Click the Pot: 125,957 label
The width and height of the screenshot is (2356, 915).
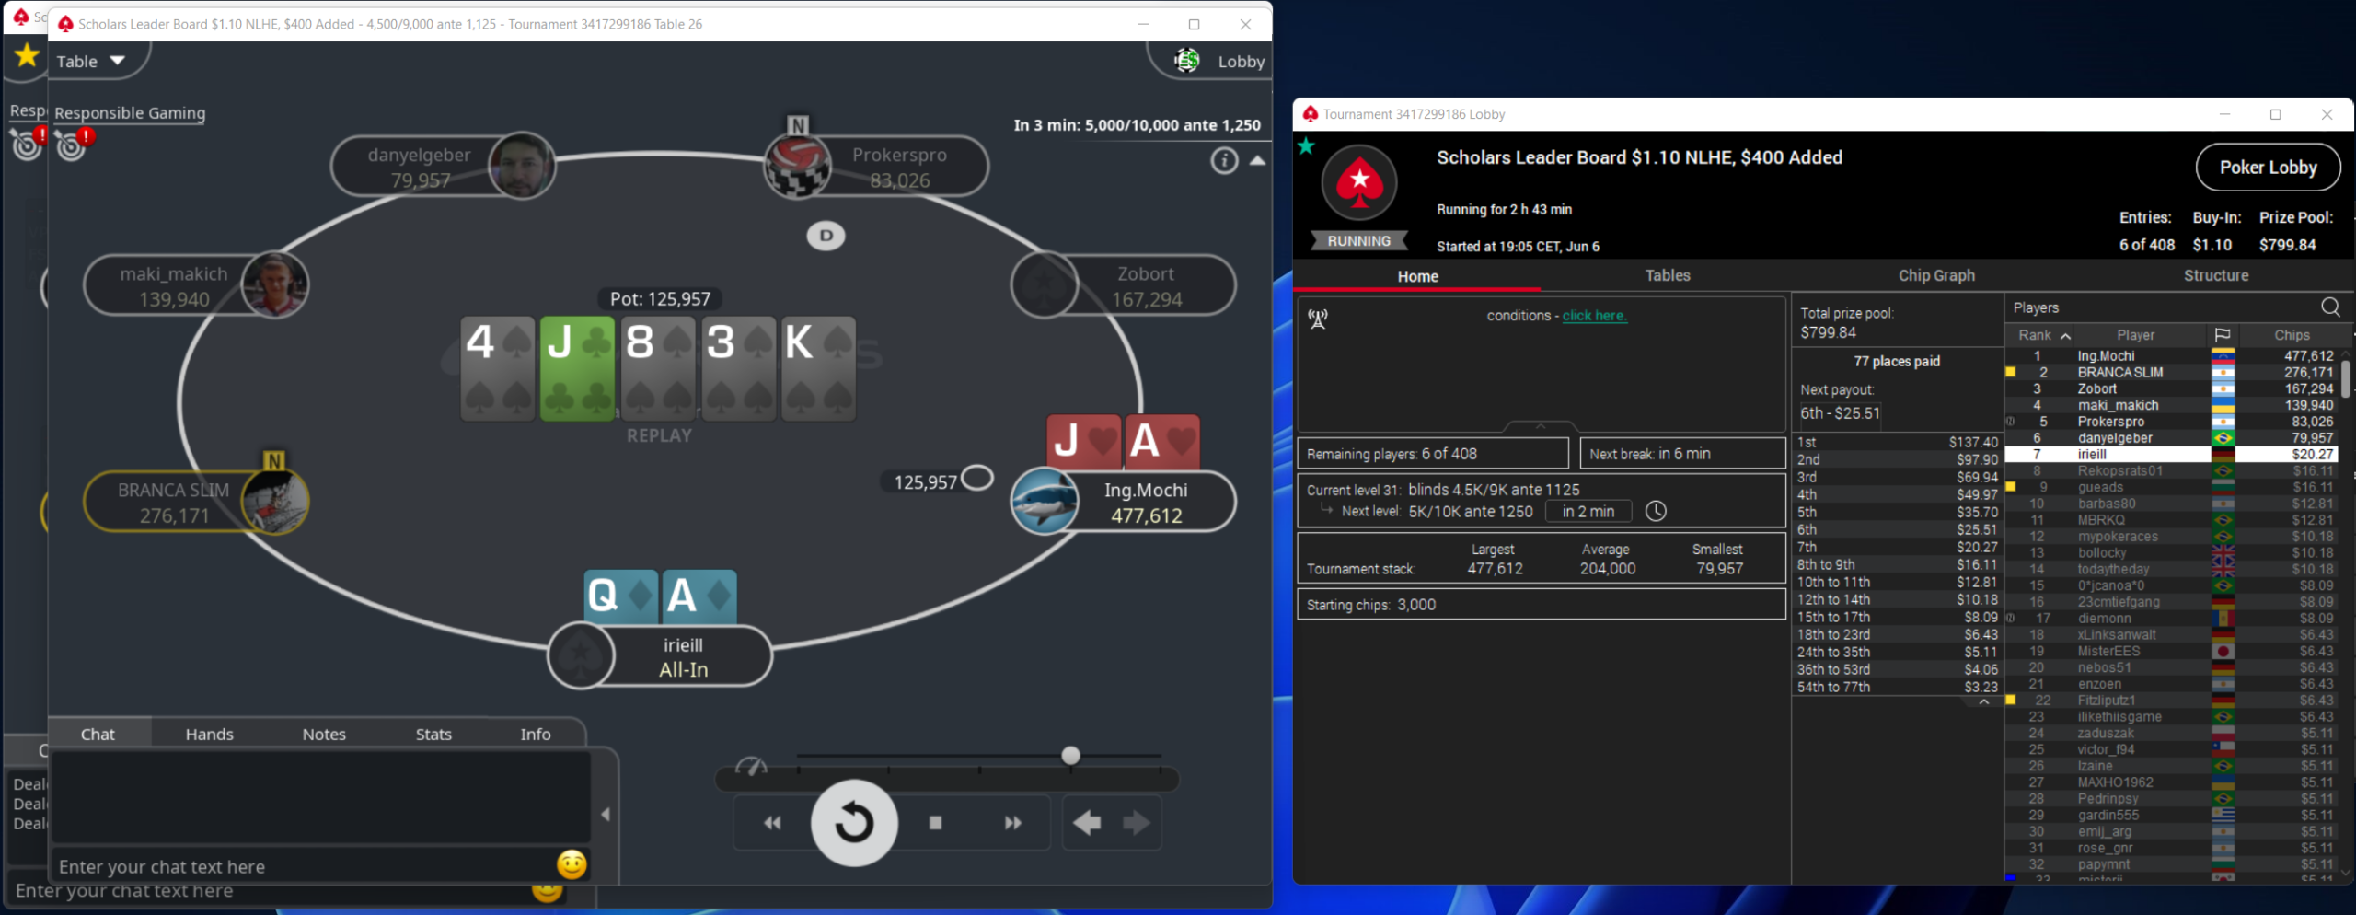click(x=660, y=299)
